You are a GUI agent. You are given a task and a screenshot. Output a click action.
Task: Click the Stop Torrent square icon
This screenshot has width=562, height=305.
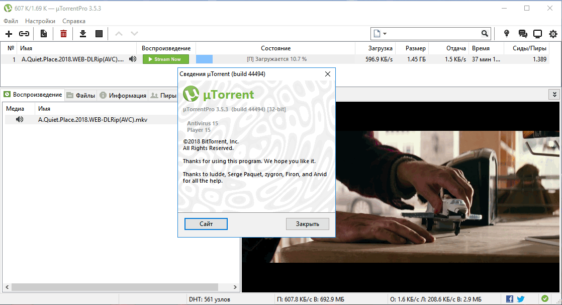99,34
